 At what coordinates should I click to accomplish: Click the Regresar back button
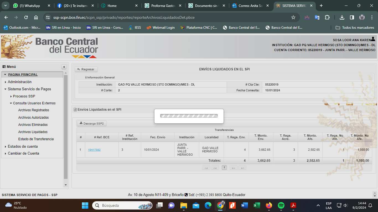pos(86,69)
